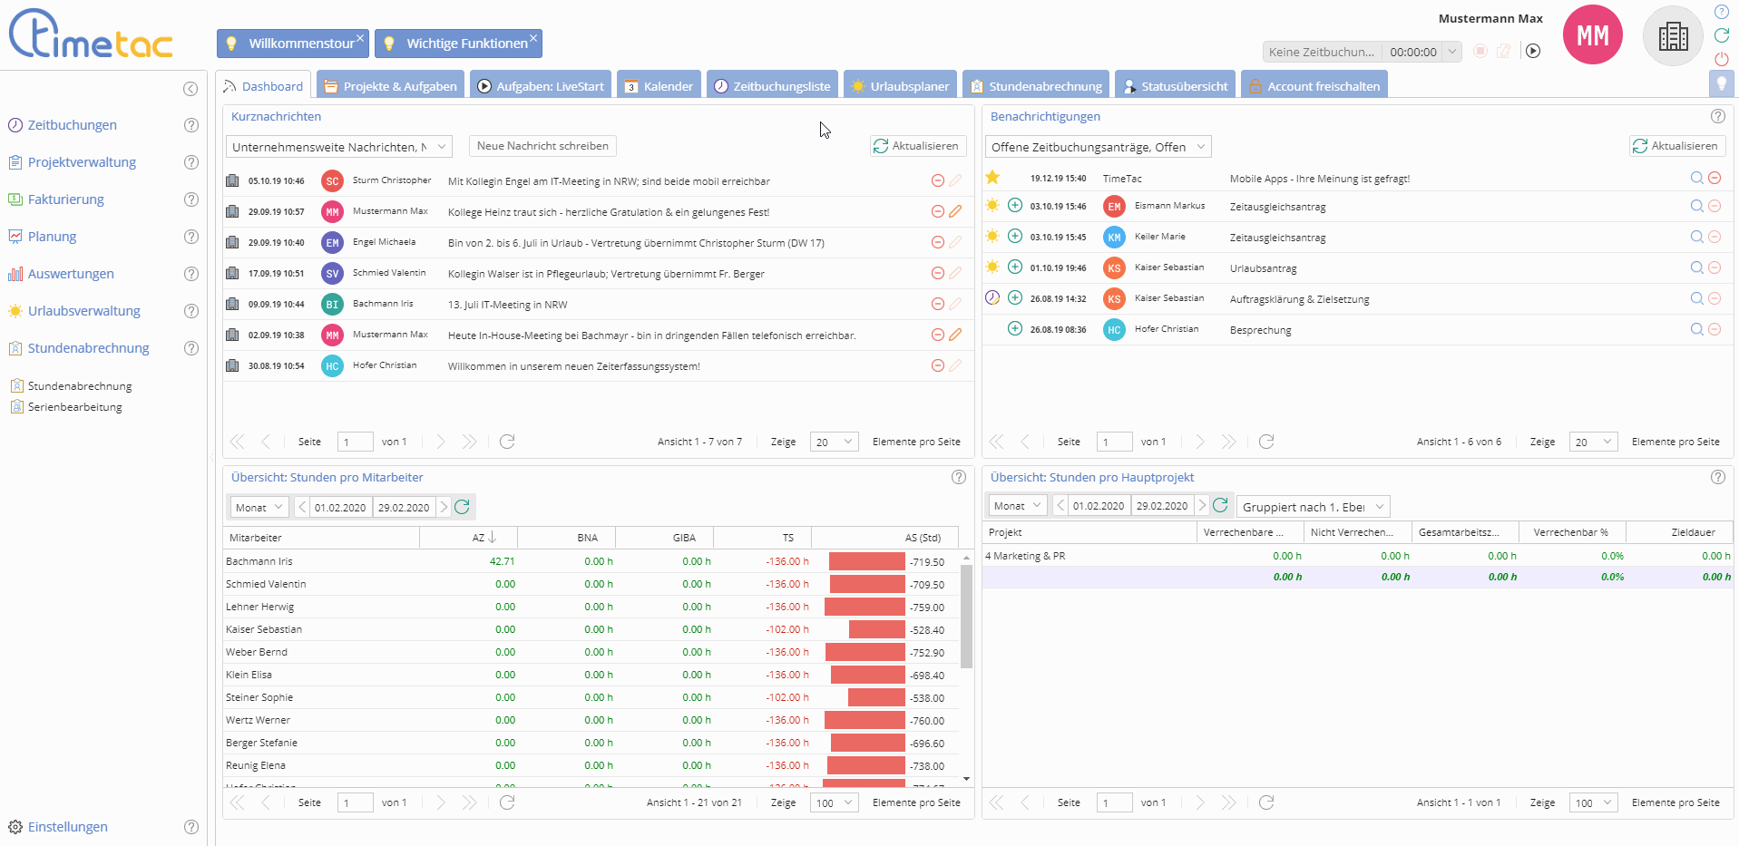Expand the Unternehmensweite Nachrichten dropdown
This screenshot has width=1739, height=846.
point(442,147)
